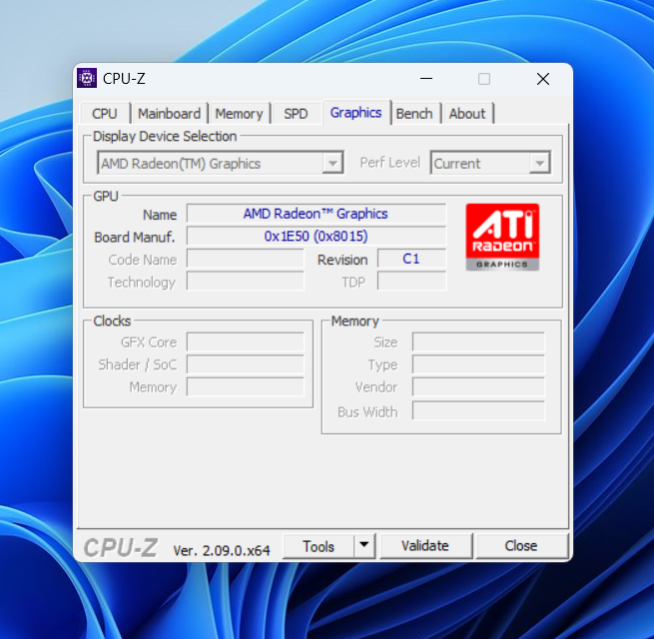Click the Revision label
The width and height of the screenshot is (654, 639).
(342, 260)
